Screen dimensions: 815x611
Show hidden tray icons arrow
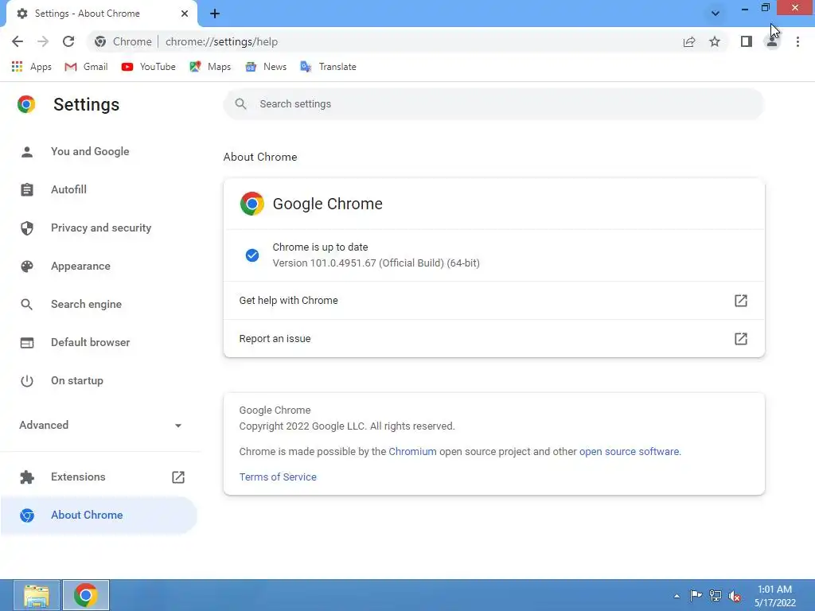click(677, 596)
